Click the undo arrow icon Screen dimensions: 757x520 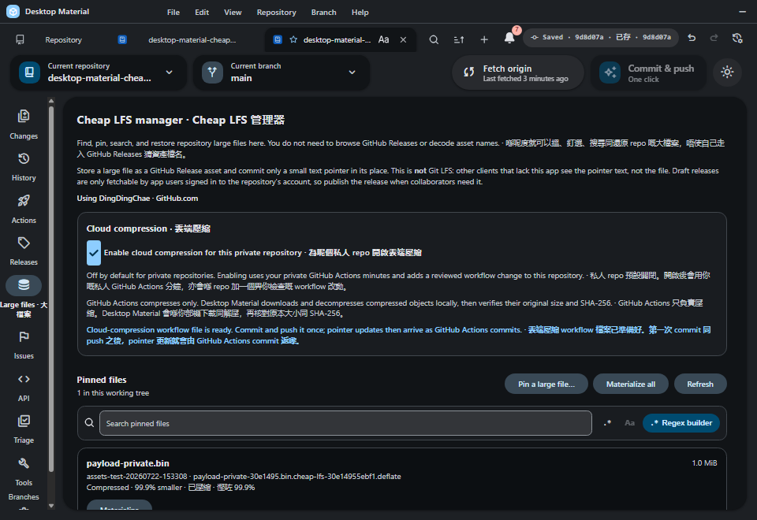click(692, 38)
